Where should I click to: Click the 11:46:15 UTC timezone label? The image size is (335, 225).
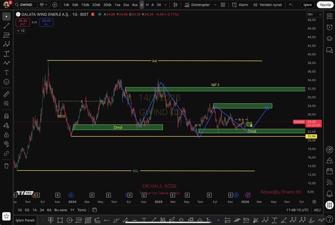point(297,210)
